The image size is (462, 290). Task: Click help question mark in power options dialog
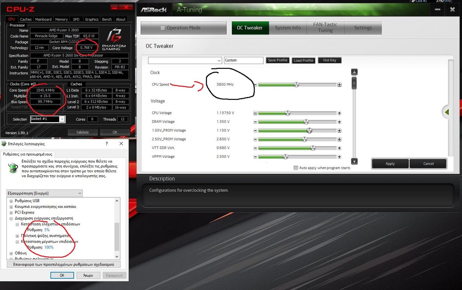coord(107,143)
